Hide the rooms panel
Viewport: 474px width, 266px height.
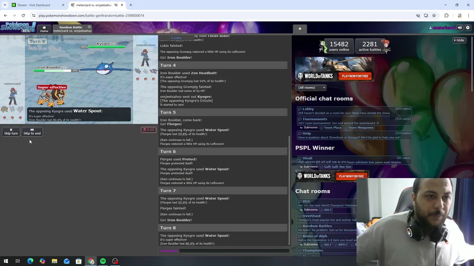pos(459,40)
